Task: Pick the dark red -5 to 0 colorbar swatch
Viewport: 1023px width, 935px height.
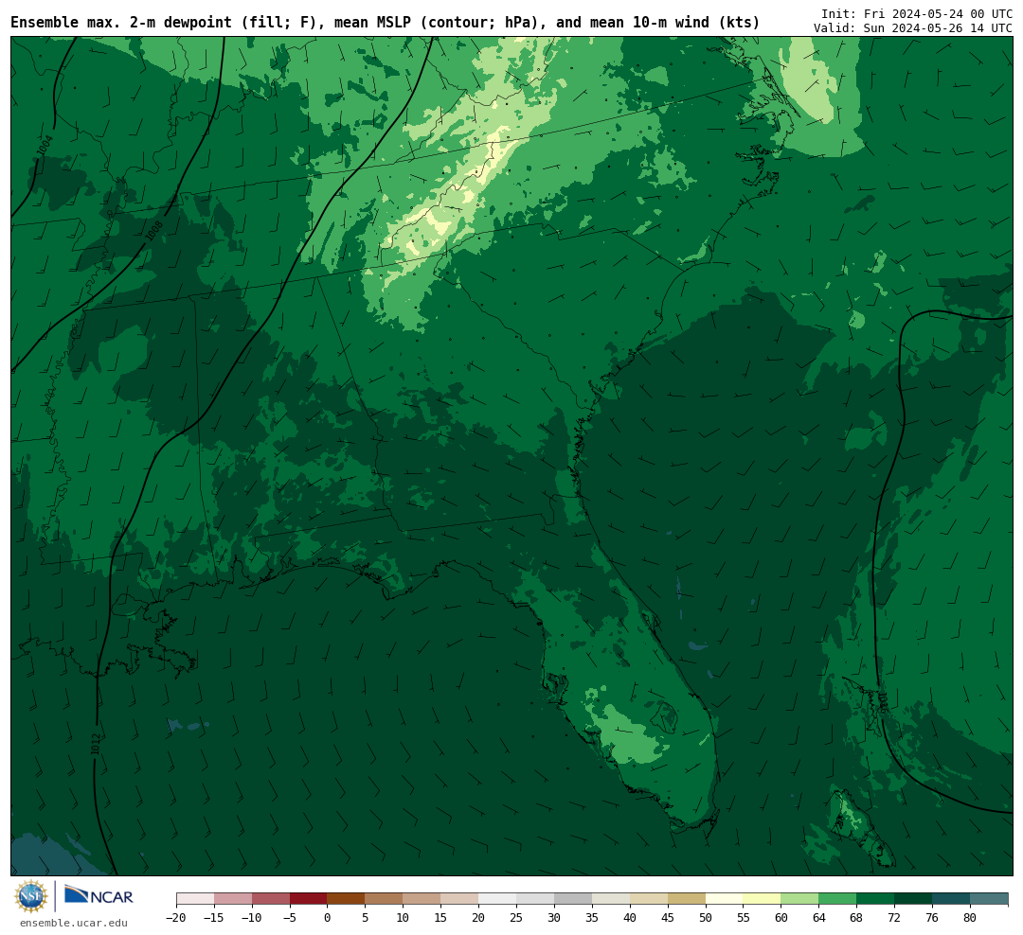Action: 308,898
